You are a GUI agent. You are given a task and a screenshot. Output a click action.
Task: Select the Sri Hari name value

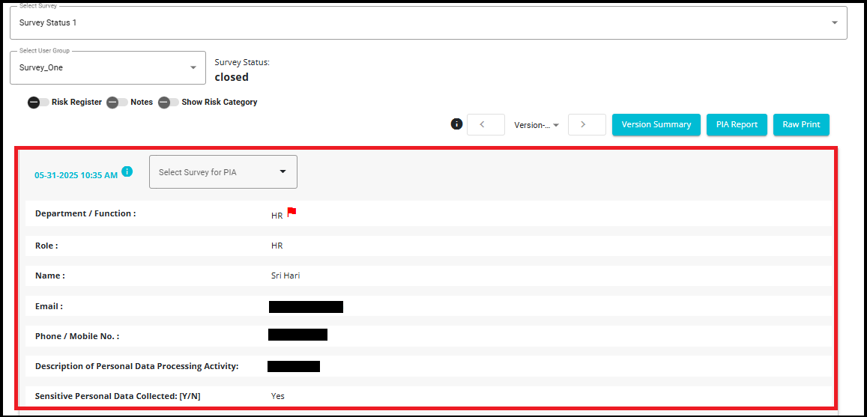(x=286, y=276)
